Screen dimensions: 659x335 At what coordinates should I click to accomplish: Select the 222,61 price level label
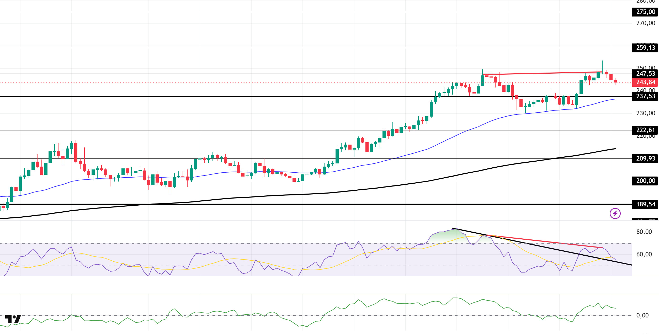pos(645,130)
